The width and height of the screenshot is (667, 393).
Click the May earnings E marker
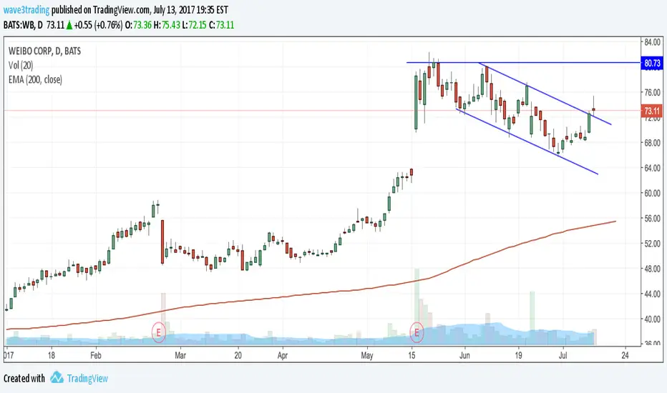click(417, 332)
